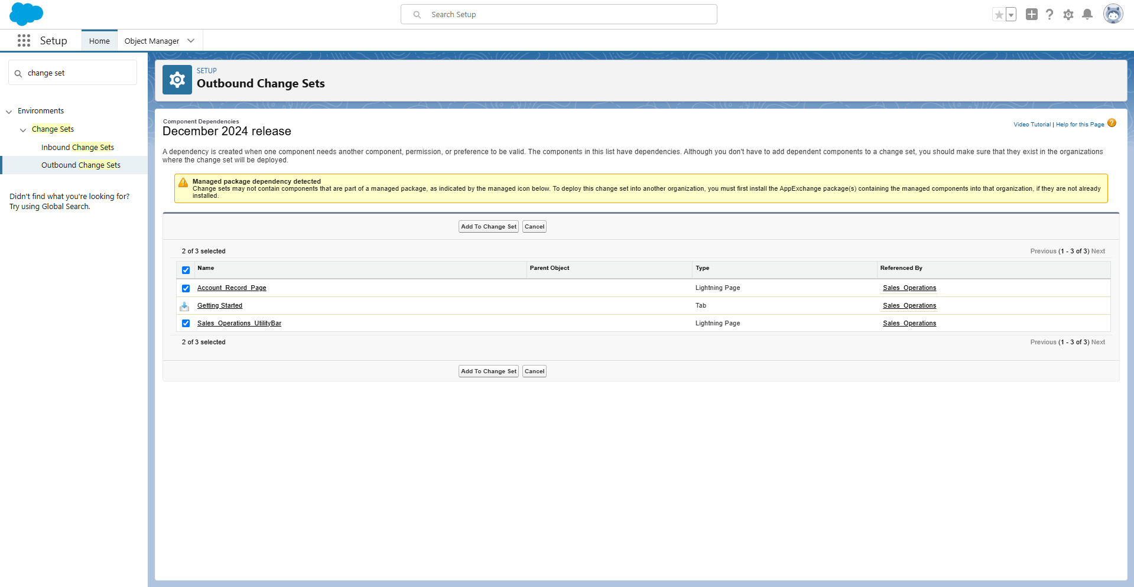Image resolution: width=1134 pixels, height=587 pixels.
Task: Open the Favorites star icon
Action: 999,15
